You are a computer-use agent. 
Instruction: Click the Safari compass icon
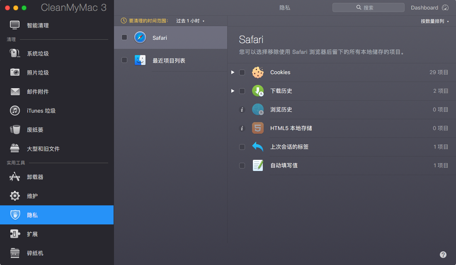pyautogui.click(x=140, y=38)
